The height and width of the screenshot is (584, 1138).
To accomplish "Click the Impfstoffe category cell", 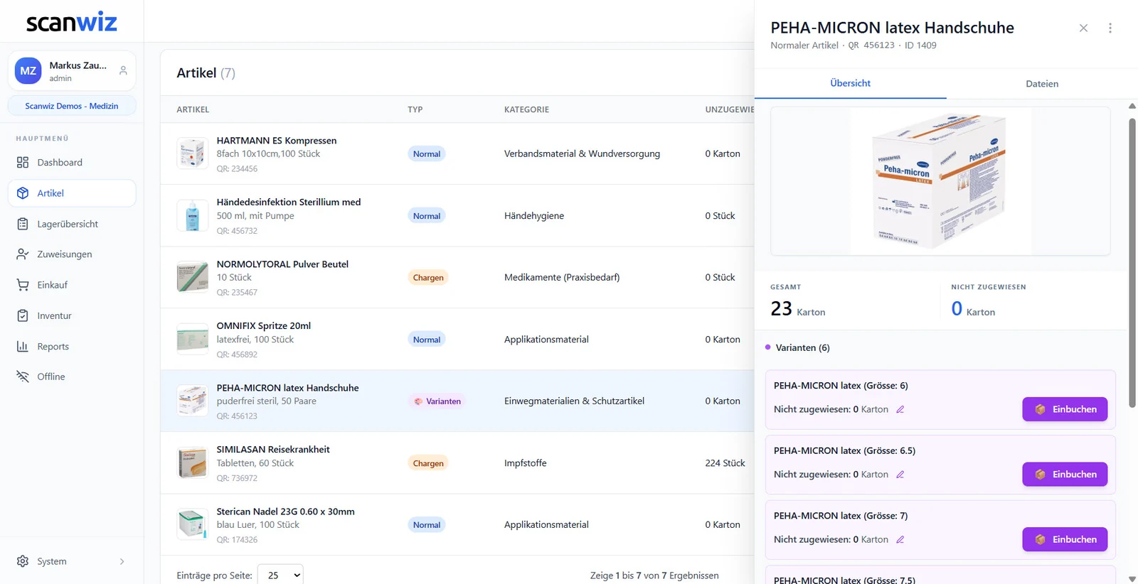I will tap(526, 463).
